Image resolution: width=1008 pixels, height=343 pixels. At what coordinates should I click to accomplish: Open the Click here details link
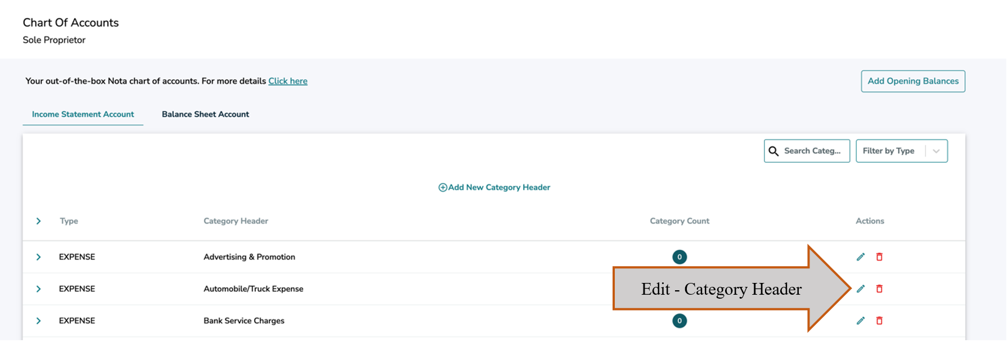coord(287,81)
